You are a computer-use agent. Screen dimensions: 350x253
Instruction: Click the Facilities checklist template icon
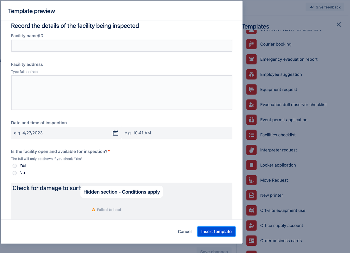[251, 135]
